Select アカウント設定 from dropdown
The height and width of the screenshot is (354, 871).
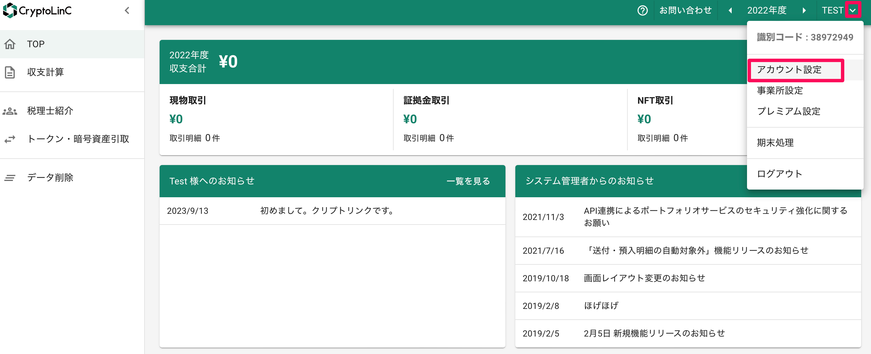(805, 70)
